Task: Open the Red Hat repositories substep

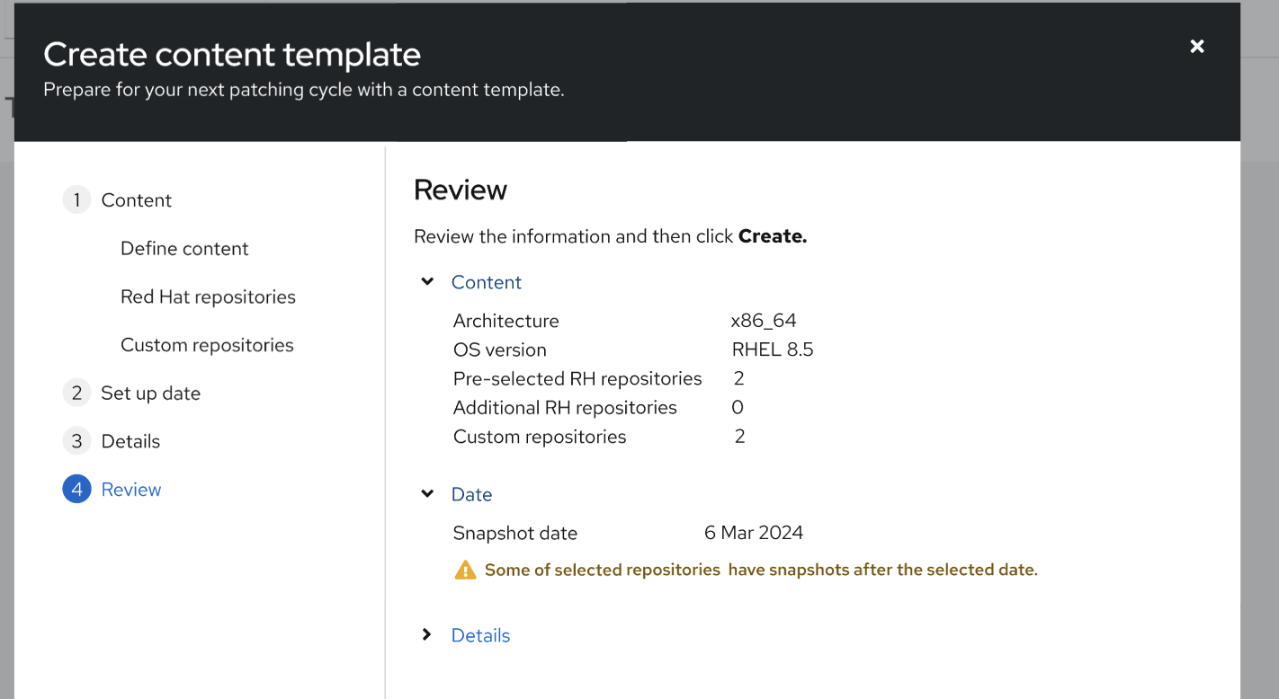Action: pos(208,297)
